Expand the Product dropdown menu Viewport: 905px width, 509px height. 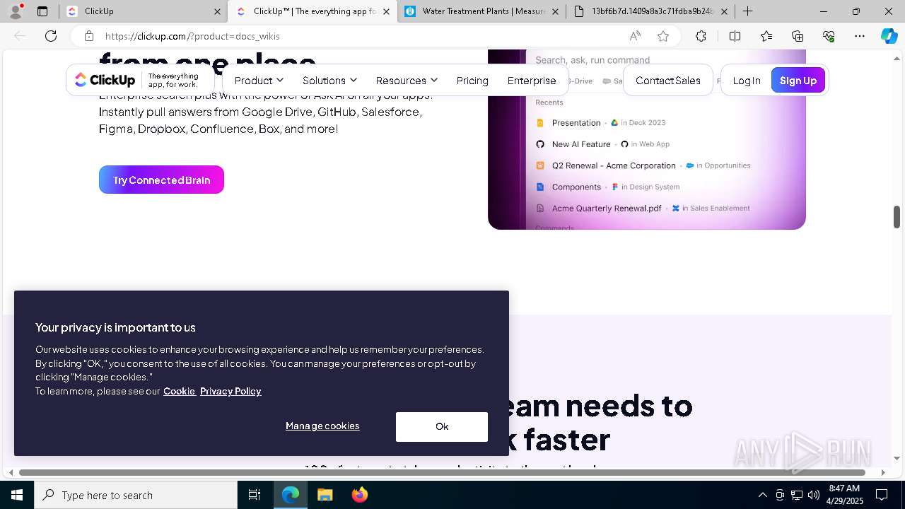click(x=259, y=81)
